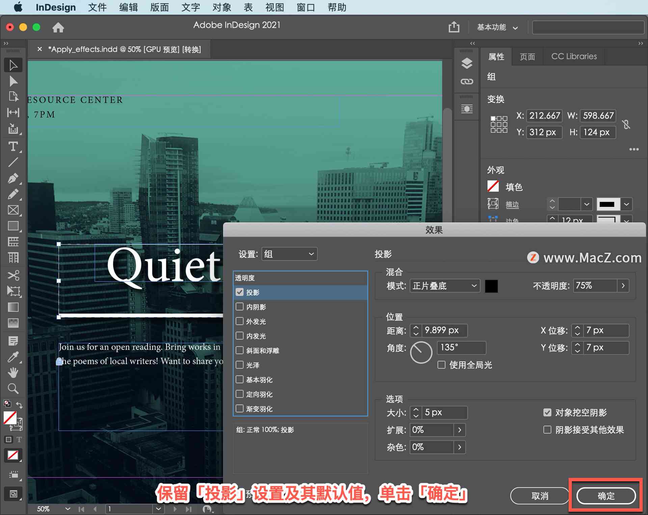Click the 确定 button
This screenshot has width=648, height=515.
[x=606, y=496]
